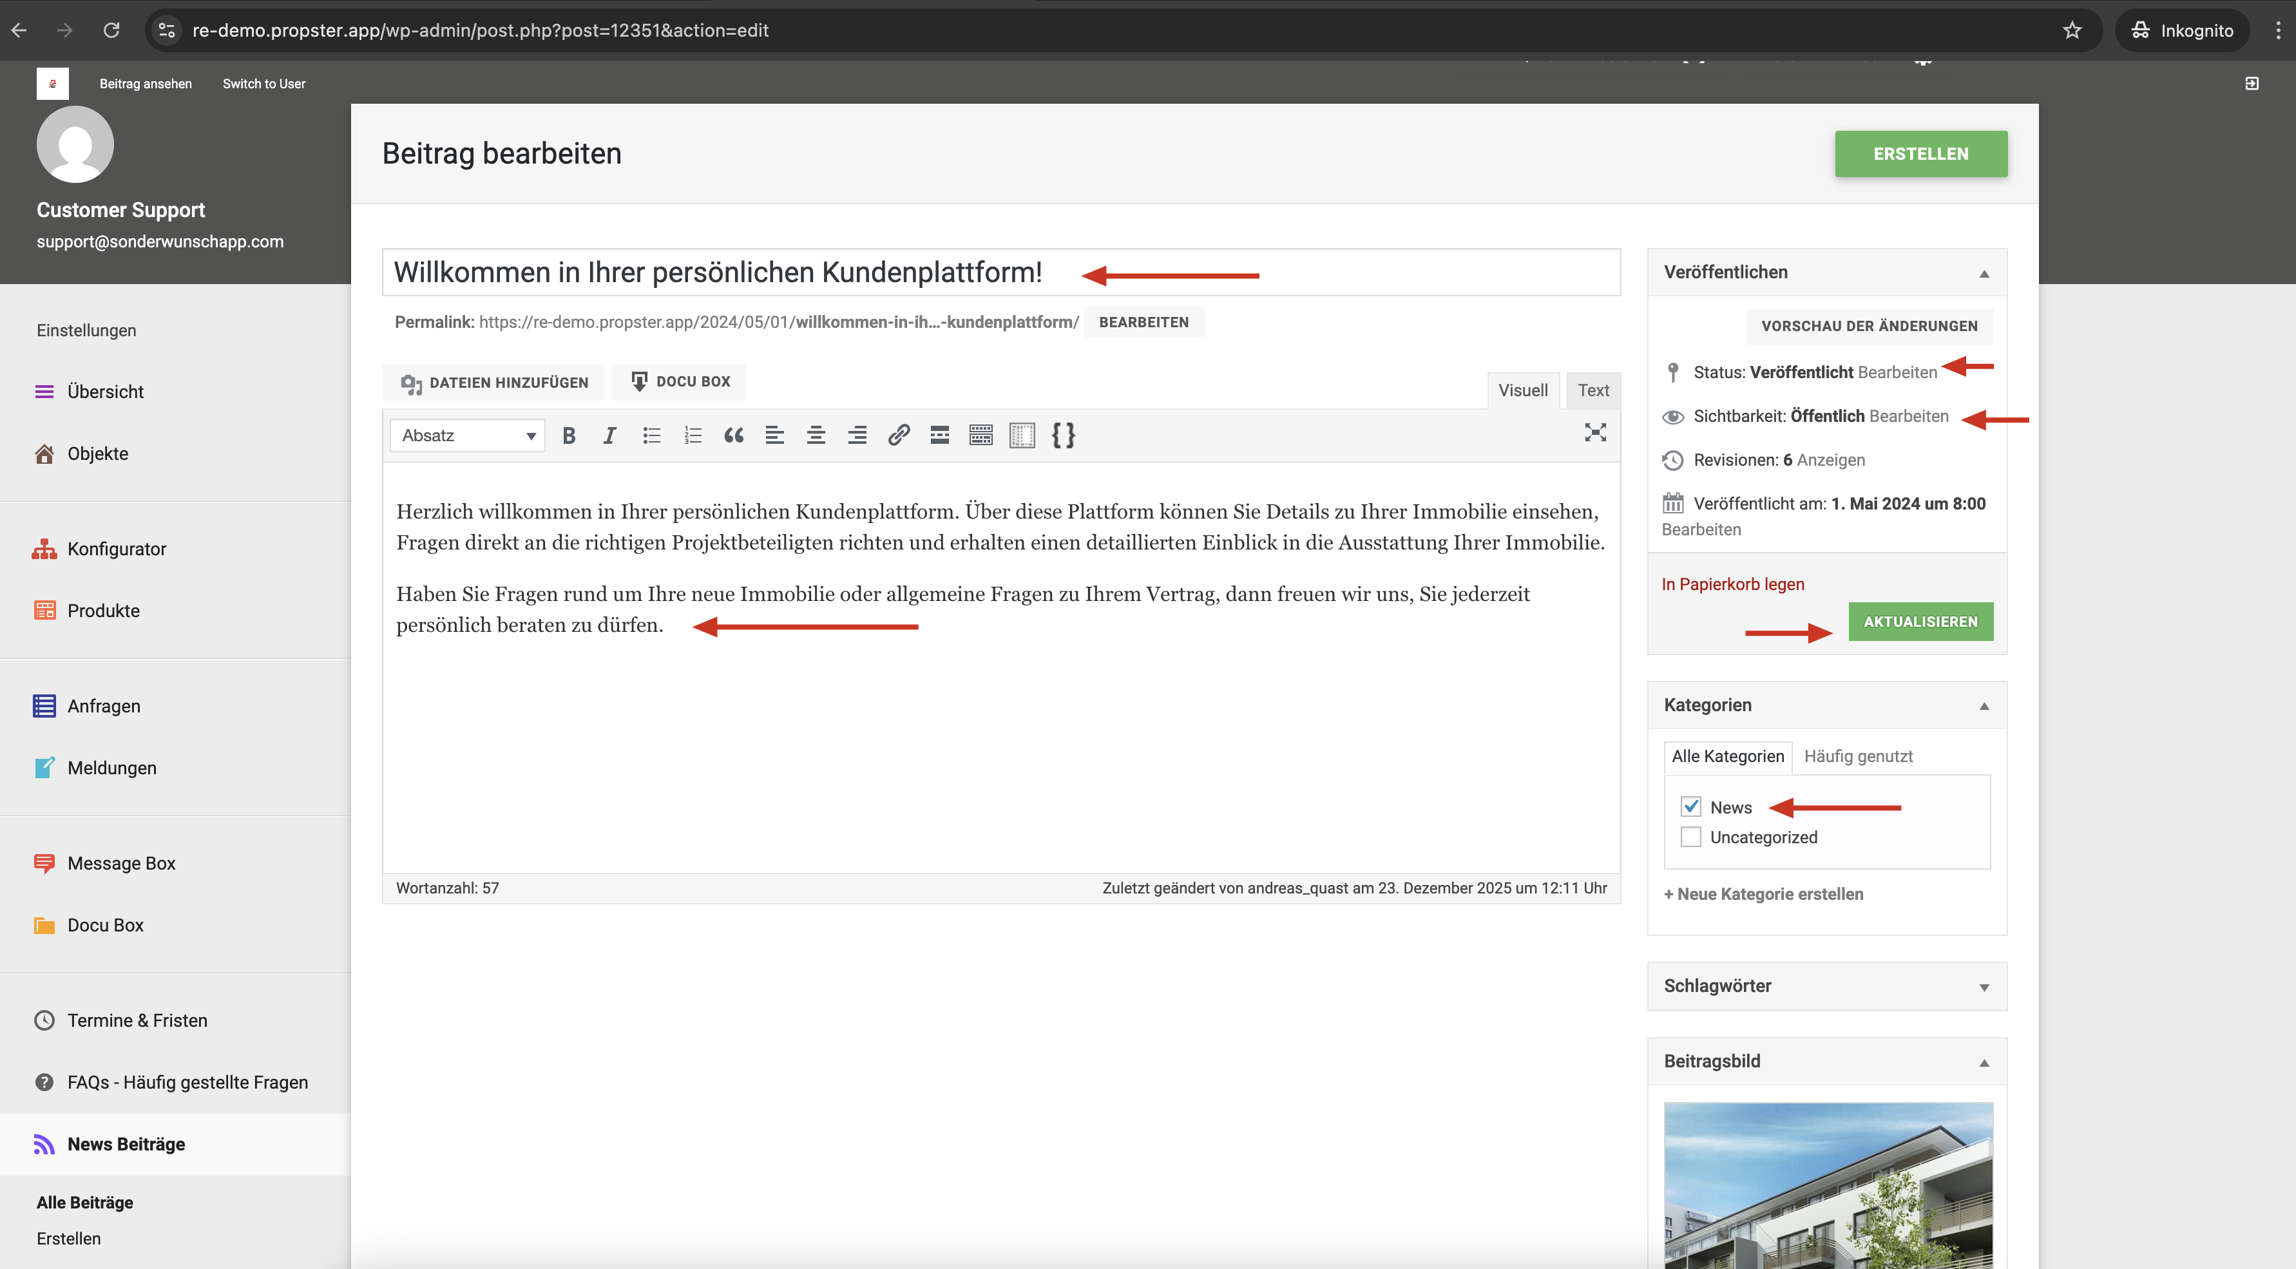2296x1269 pixels.
Task: Open the Häufig genutzt categories tab
Action: point(1859,757)
